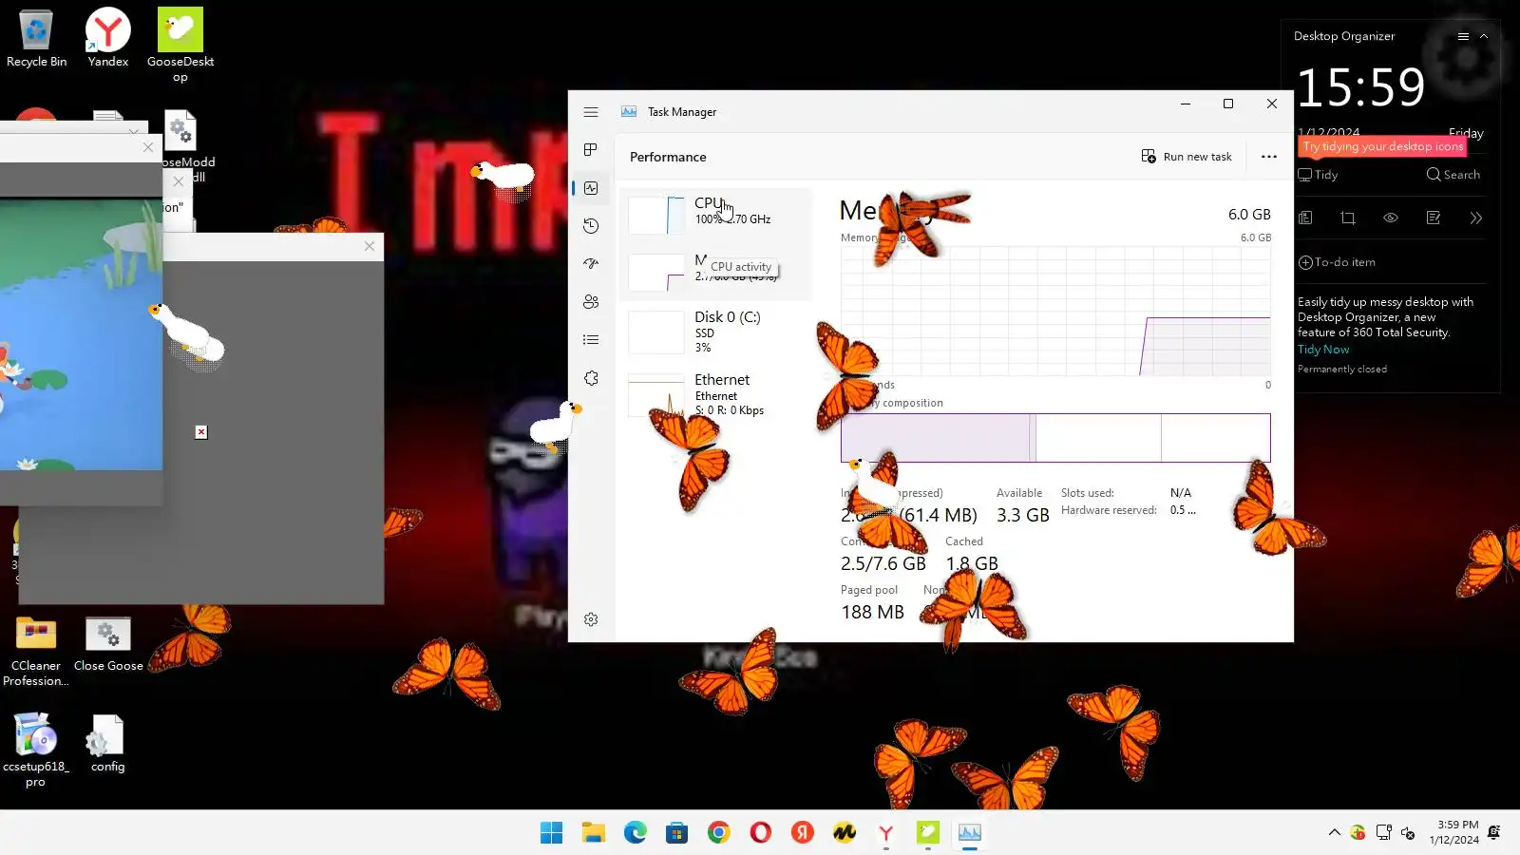This screenshot has width=1520, height=855.
Task: Click Run new task button
Action: (1187, 157)
